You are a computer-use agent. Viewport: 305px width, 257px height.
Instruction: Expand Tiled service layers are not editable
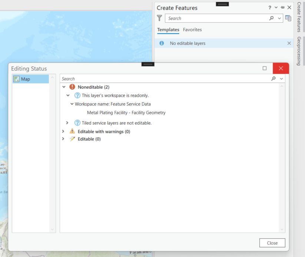click(x=67, y=122)
